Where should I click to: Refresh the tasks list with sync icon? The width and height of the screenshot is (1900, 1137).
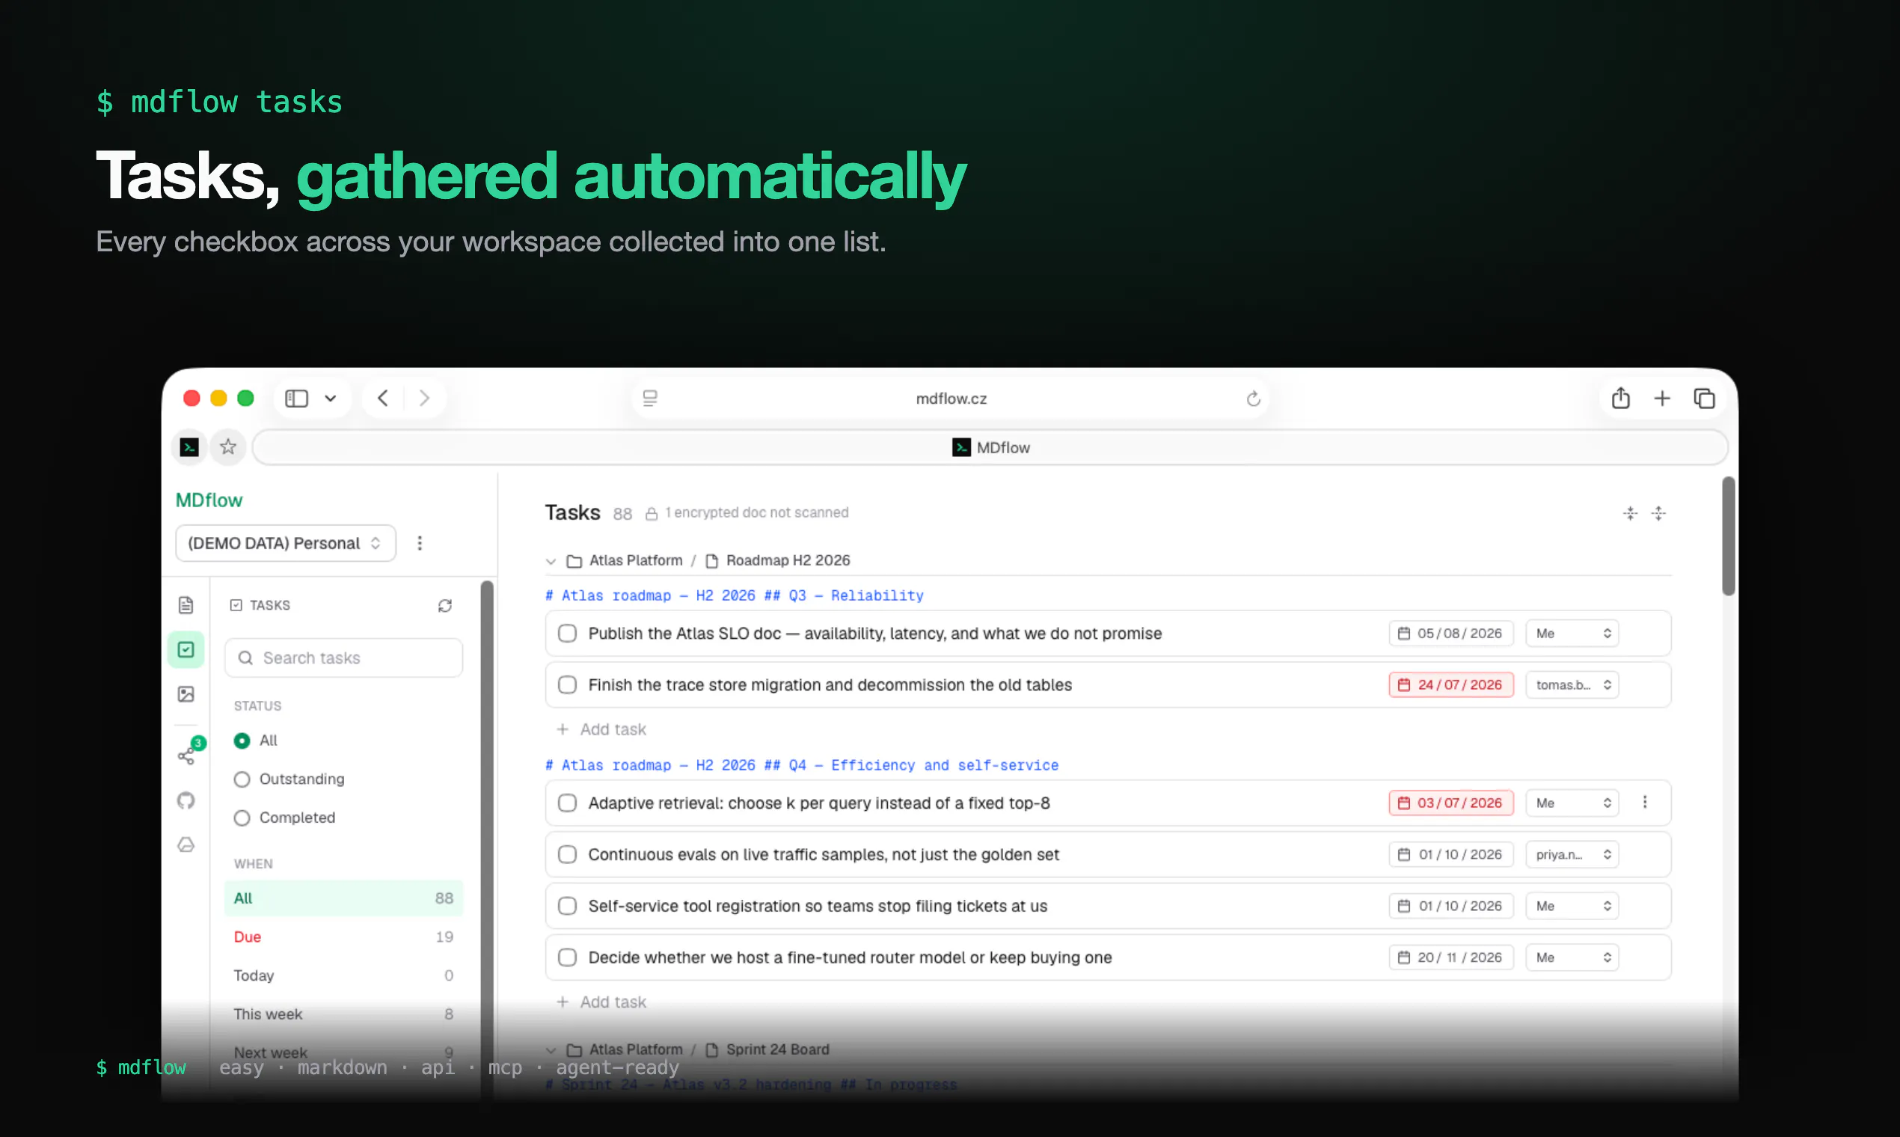(x=445, y=606)
